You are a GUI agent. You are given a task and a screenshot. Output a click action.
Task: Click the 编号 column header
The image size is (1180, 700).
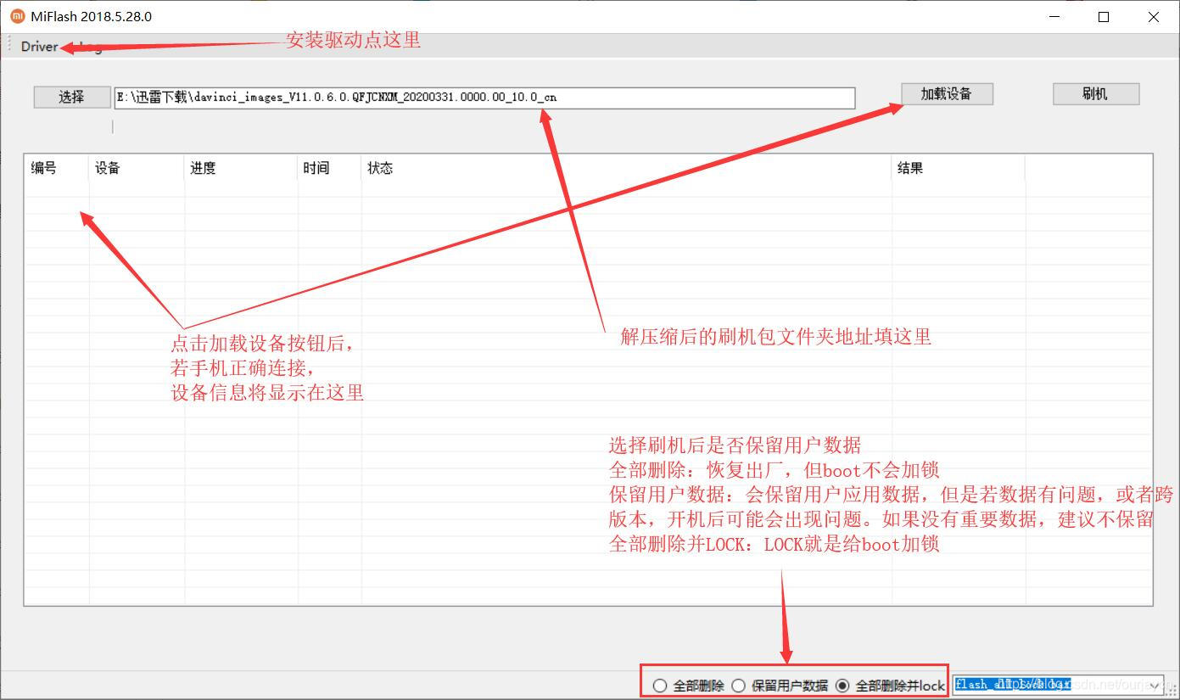pos(56,168)
